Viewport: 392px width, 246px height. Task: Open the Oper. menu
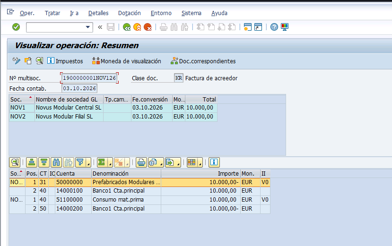point(27,13)
